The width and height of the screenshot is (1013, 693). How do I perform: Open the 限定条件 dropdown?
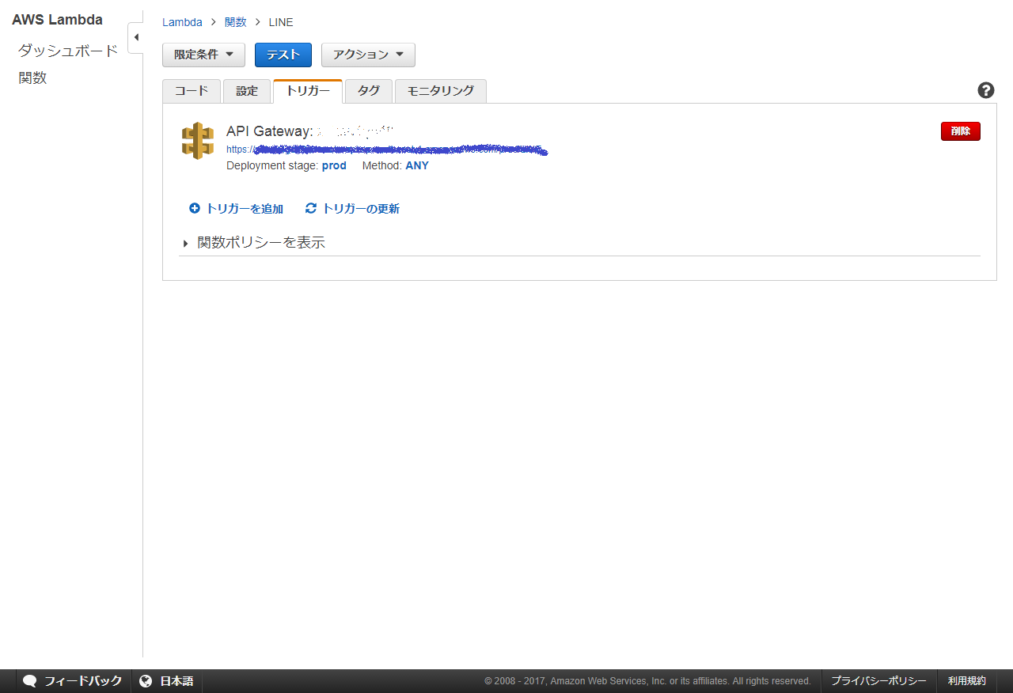pyautogui.click(x=203, y=55)
